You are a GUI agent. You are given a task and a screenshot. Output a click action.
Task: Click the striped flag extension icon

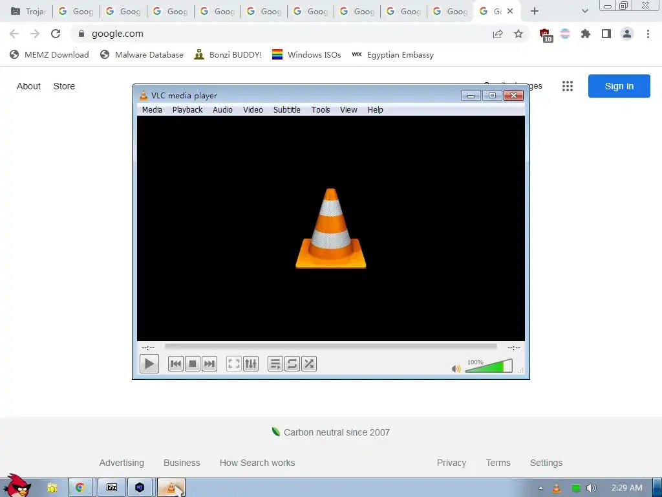(565, 34)
